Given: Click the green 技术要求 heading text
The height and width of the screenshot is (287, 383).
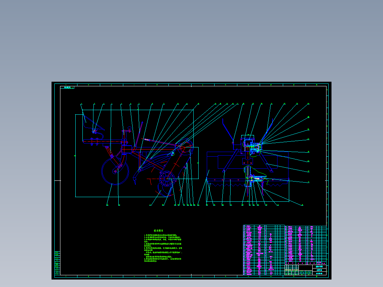Looking at the screenshot, I should pos(158,231).
